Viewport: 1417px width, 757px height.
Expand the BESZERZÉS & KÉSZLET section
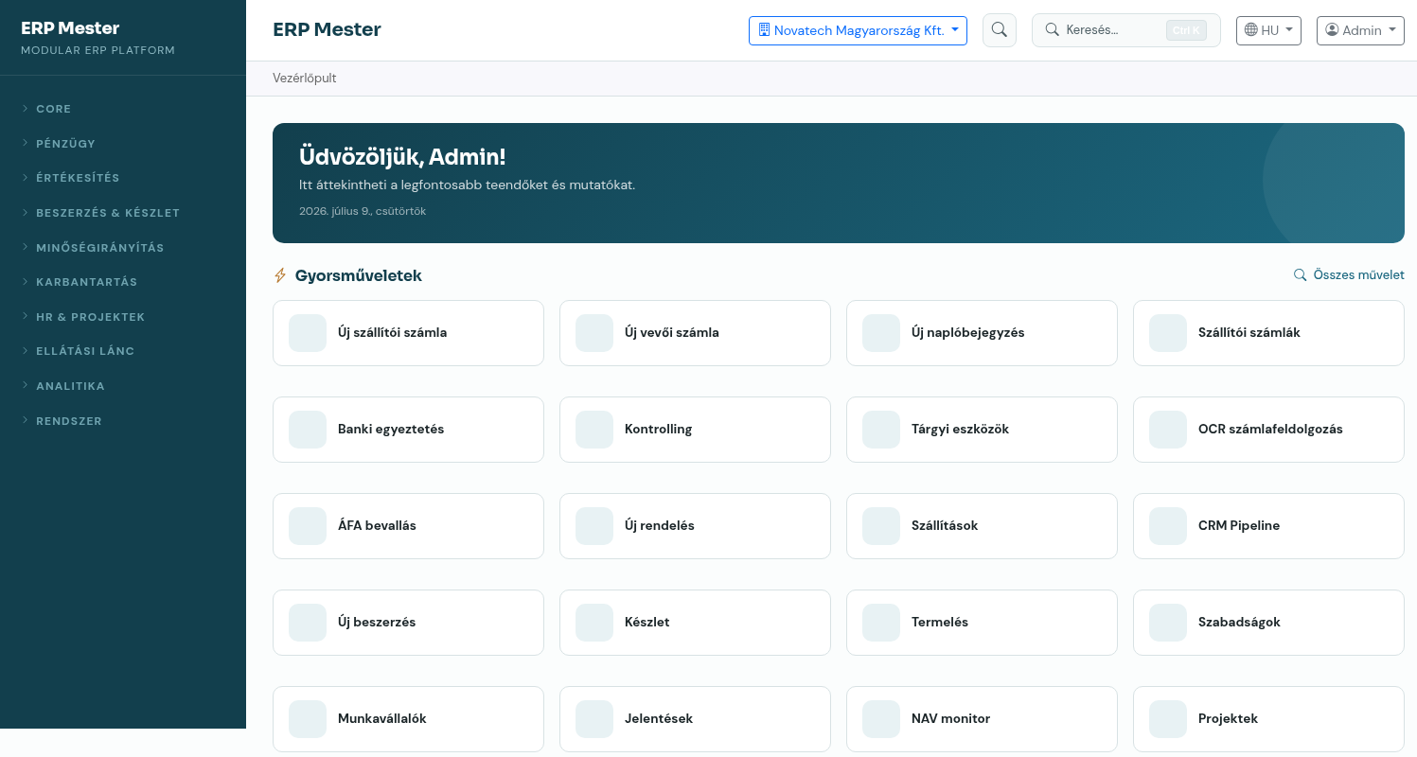[x=123, y=213]
